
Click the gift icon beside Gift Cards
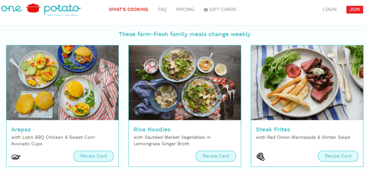point(206,10)
